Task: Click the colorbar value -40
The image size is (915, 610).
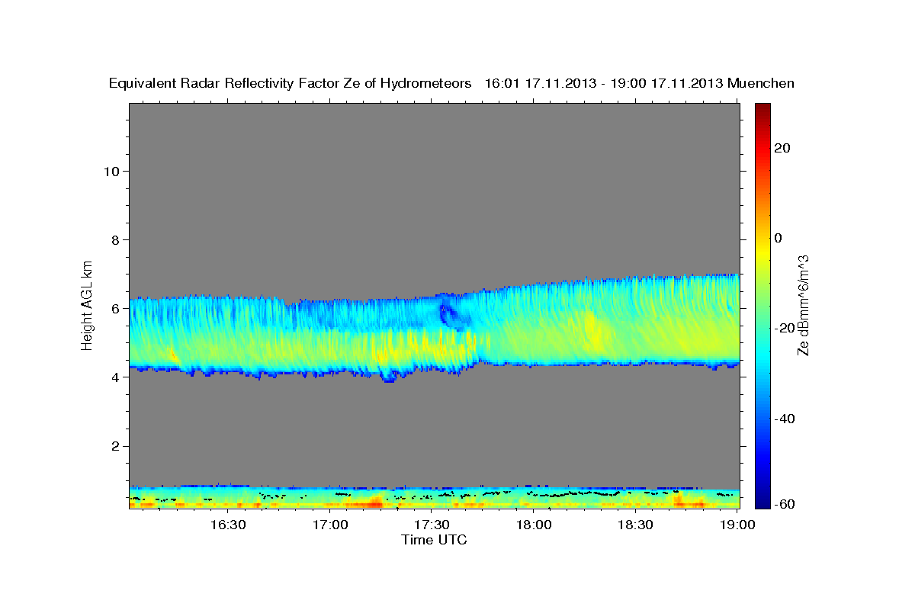Action: click(x=785, y=419)
